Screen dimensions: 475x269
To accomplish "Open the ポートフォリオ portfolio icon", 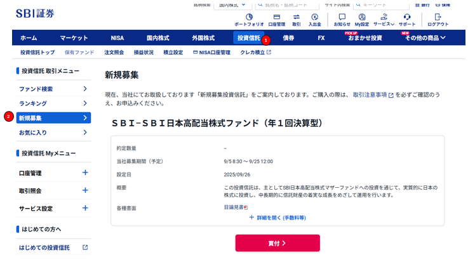I will (249, 18).
